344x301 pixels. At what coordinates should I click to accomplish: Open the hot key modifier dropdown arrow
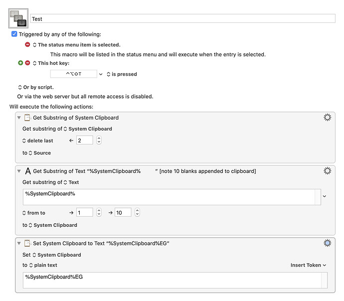(x=101, y=74)
